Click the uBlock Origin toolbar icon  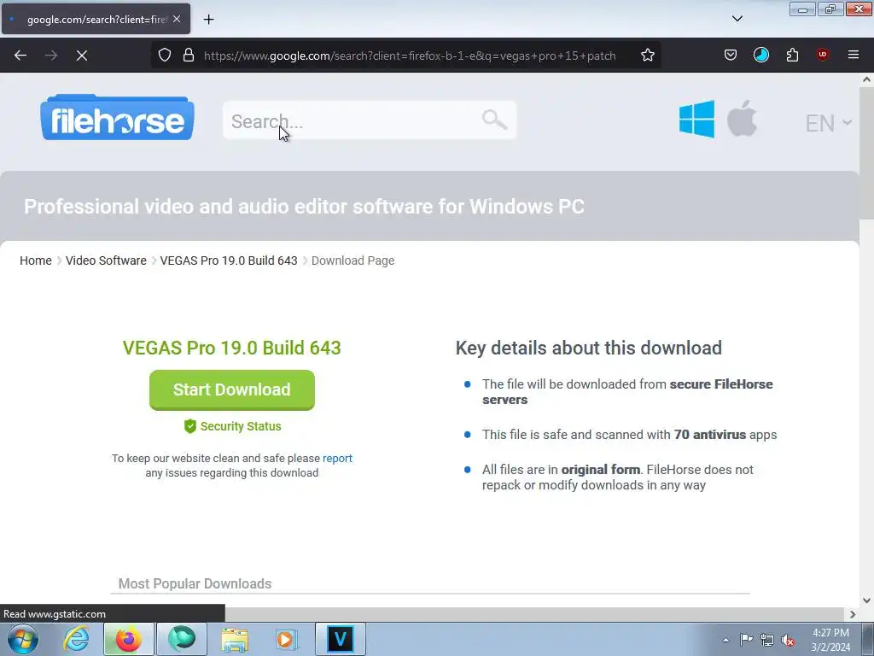tap(822, 55)
